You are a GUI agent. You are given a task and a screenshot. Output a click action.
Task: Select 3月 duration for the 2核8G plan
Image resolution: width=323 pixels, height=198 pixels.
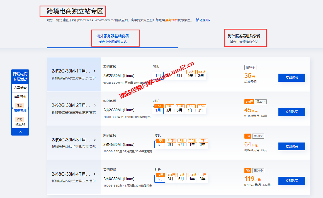[x=170, y=178]
